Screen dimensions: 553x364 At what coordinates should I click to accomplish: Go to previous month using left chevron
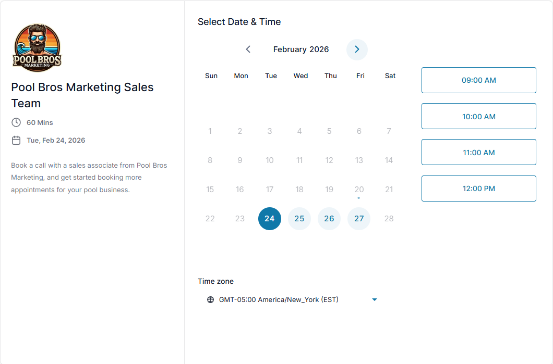(x=248, y=49)
